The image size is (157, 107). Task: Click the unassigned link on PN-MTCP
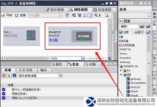point(53,40)
